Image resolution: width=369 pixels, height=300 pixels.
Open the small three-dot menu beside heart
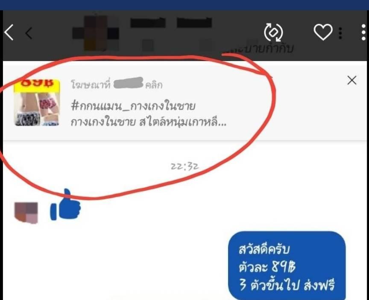tap(340, 33)
